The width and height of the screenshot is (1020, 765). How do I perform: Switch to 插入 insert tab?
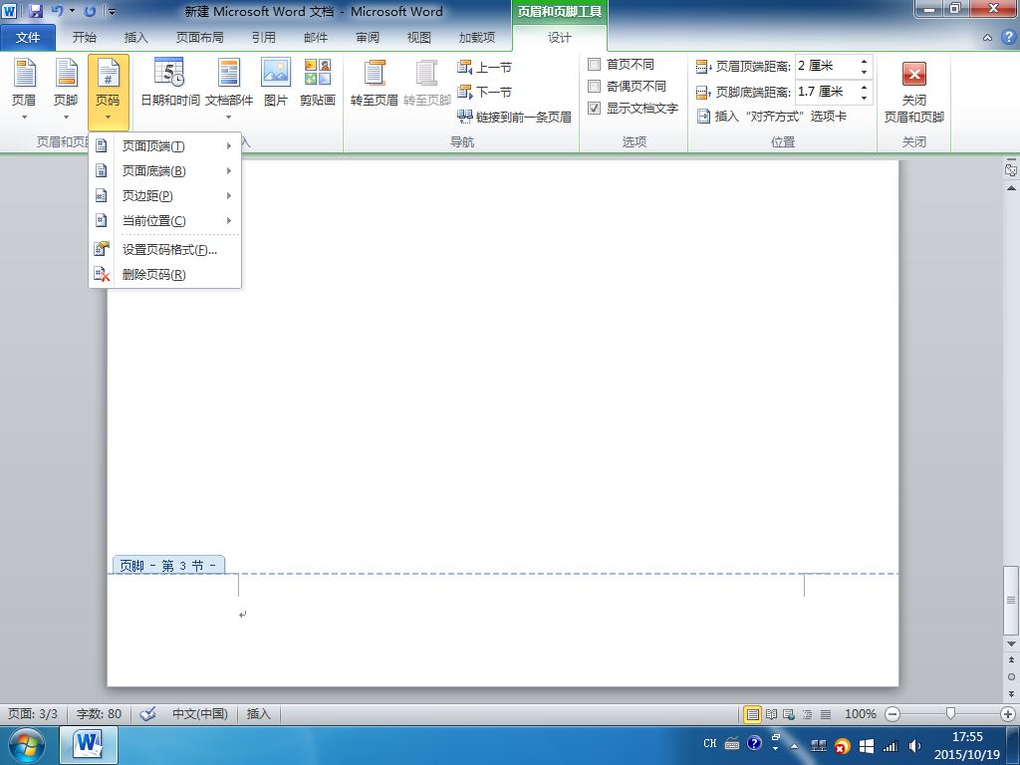(x=135, y=38)
